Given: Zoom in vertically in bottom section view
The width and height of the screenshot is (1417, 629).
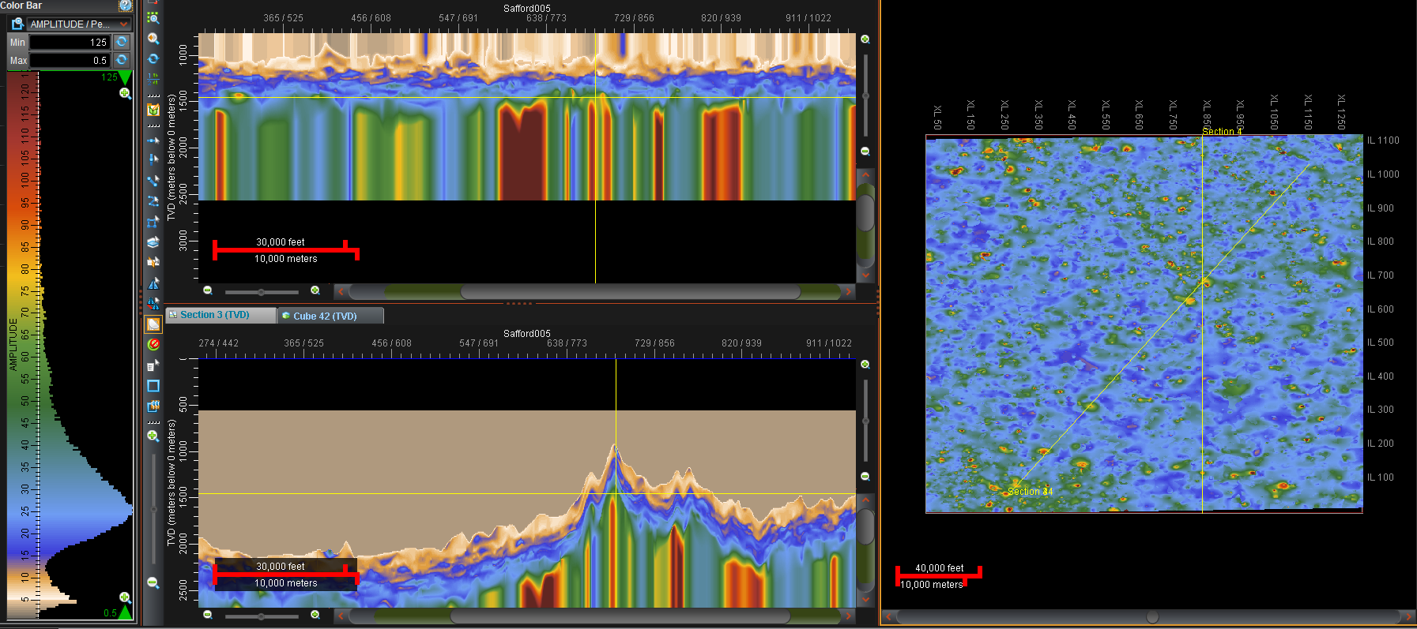Looking at the screenshot, I should 865,365.
